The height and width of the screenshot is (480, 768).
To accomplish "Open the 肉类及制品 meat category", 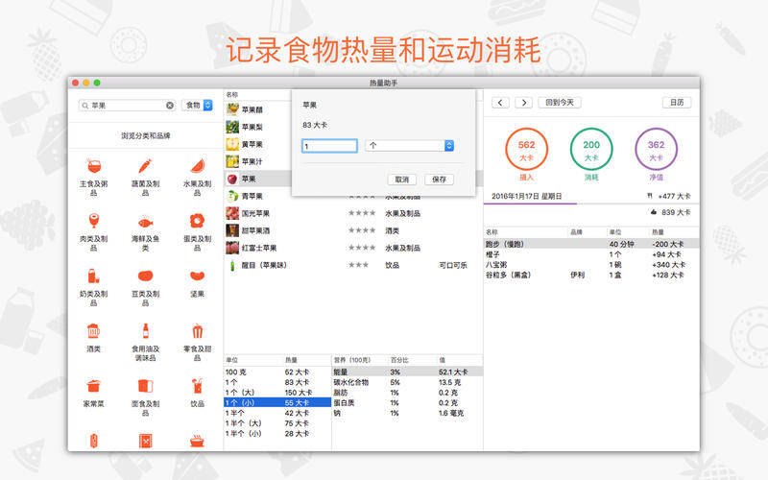I will pos(93,231).
